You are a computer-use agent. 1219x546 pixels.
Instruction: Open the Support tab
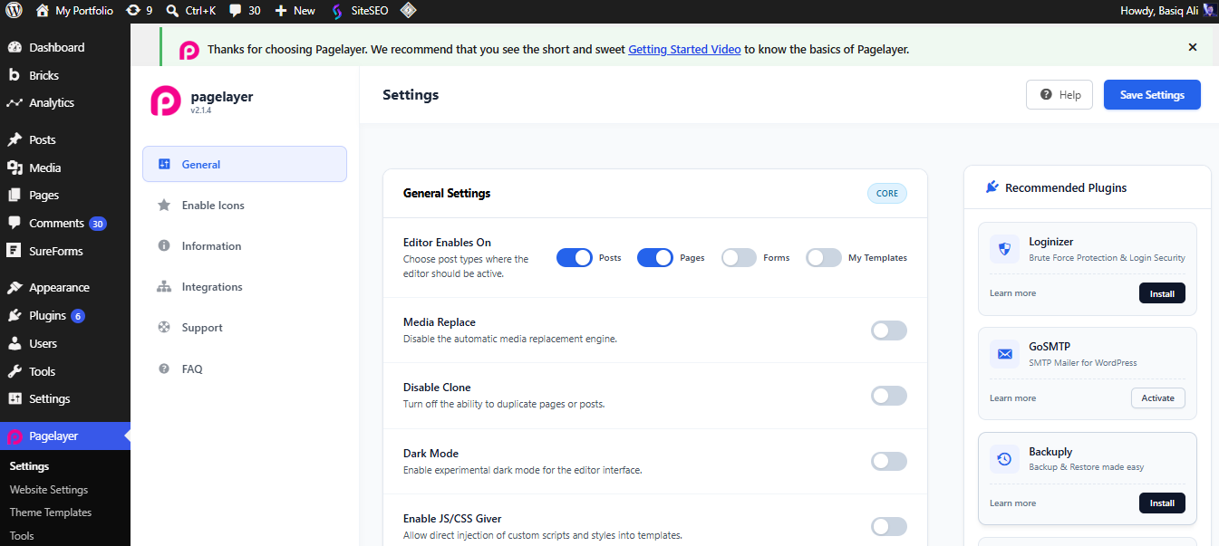[x=245, y=327]
